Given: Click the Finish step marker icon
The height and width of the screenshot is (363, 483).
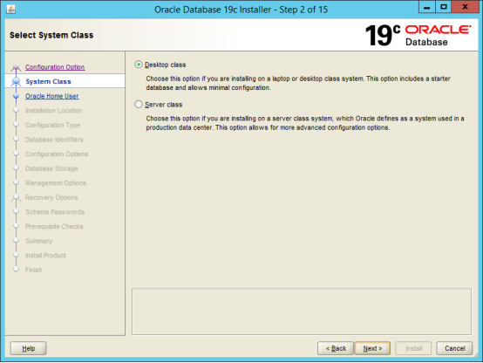Looking at the screenshot, I should click(16, 270).
